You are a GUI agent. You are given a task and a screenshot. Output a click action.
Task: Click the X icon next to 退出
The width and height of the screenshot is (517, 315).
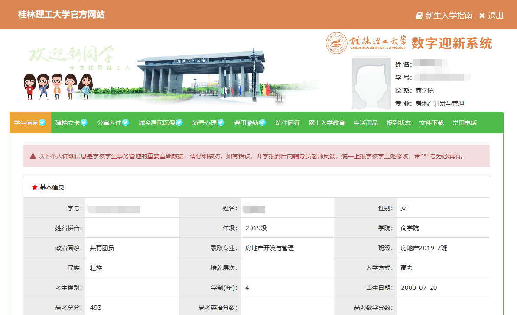(482, 16)
